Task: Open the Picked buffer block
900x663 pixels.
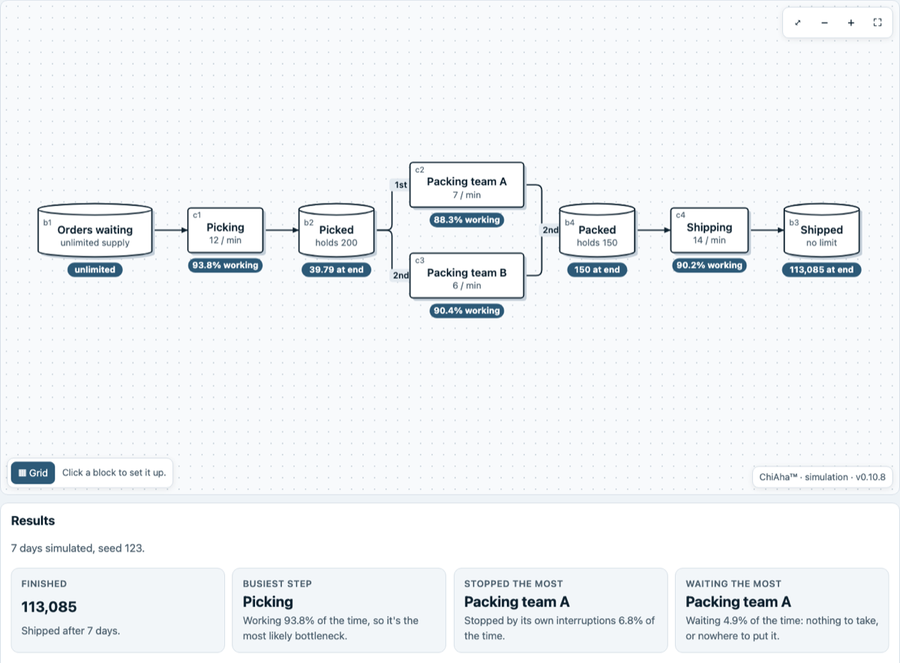Action: (x=336, y=230)
